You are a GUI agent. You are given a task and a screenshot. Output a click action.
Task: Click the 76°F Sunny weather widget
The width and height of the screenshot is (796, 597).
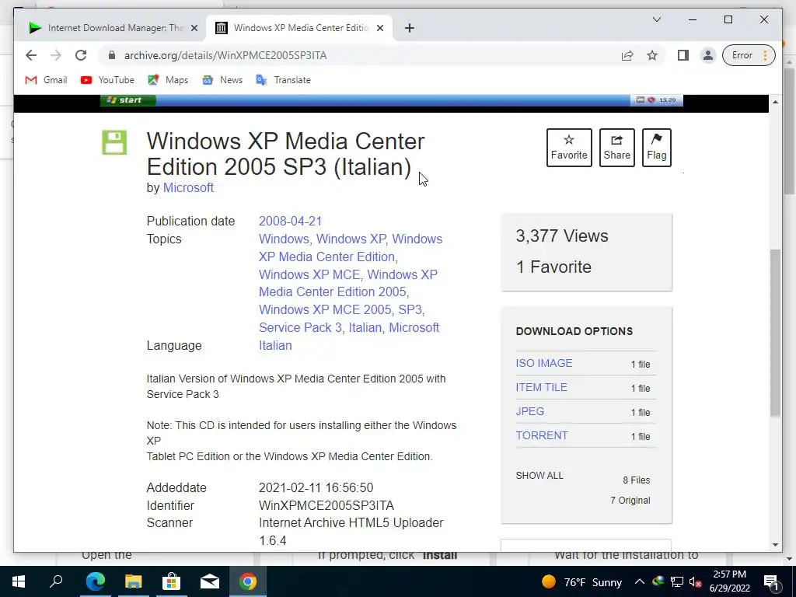tap(581, 581)
